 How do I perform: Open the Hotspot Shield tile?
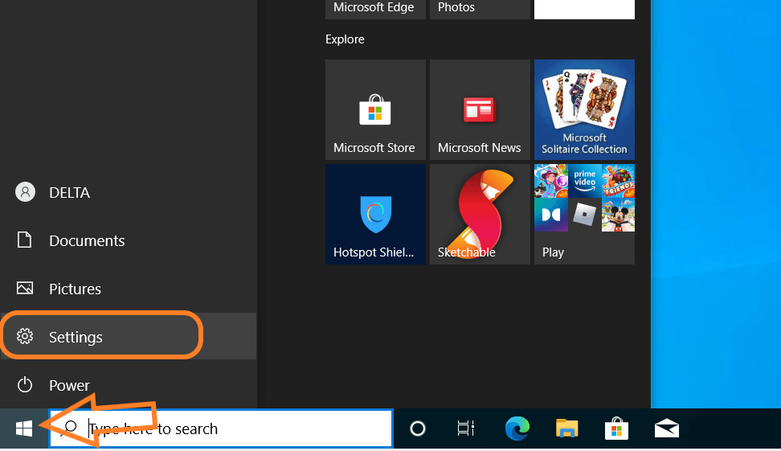pyautogui.click(x=375, y=214)
